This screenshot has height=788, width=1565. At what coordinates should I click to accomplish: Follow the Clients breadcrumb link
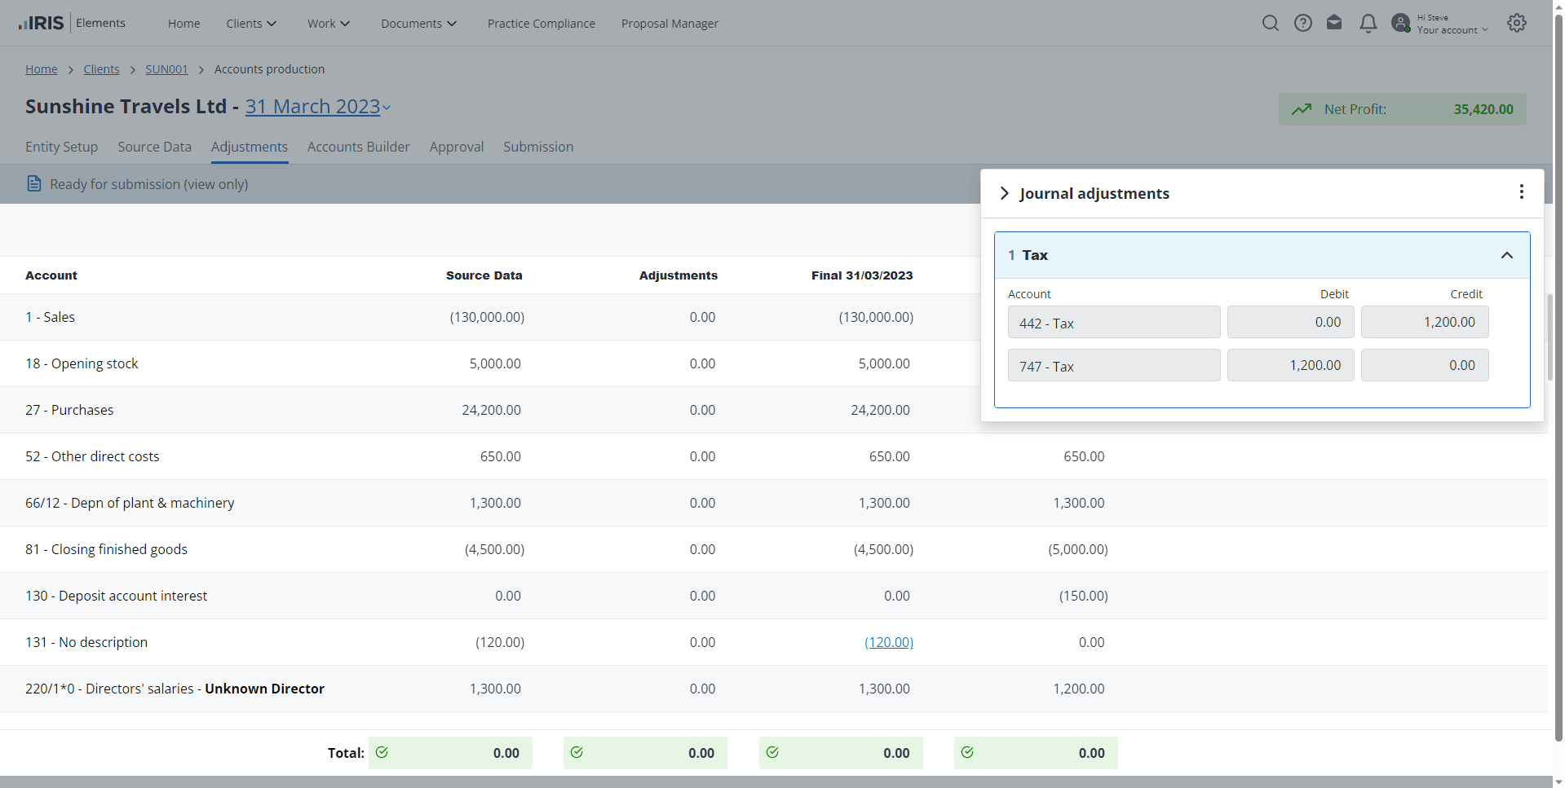[x=101, y=69]
